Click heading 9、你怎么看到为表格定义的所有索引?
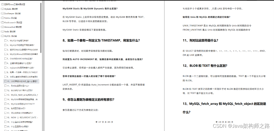274x131 pixels. pos(89,99)
